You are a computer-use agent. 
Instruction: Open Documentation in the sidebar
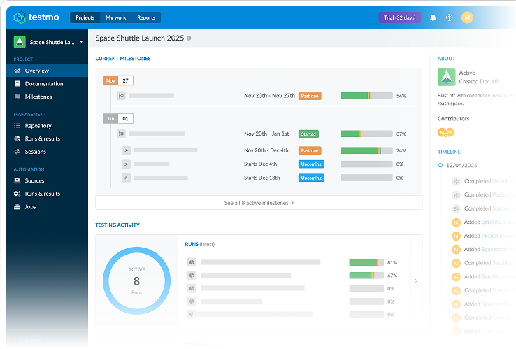[43, 84]
